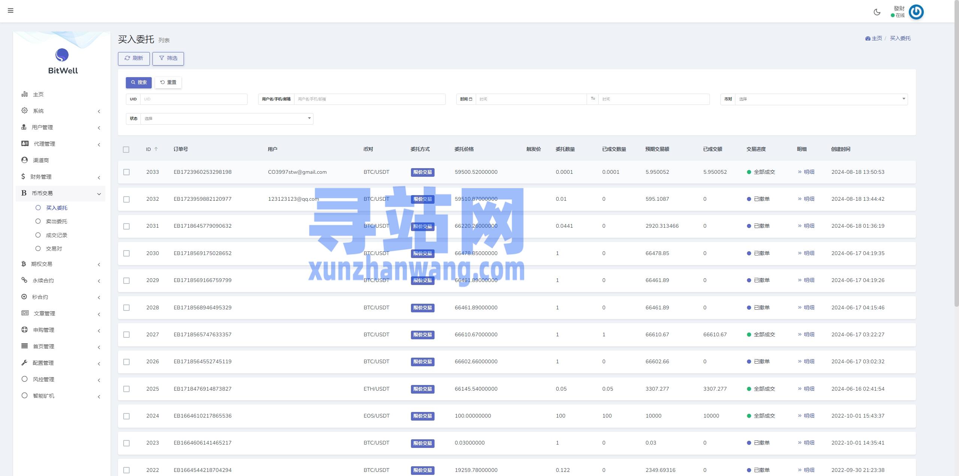Select checkbox for order ID 2023
The height and width of the screenshot is (476, 959).
tap(127, 443)
